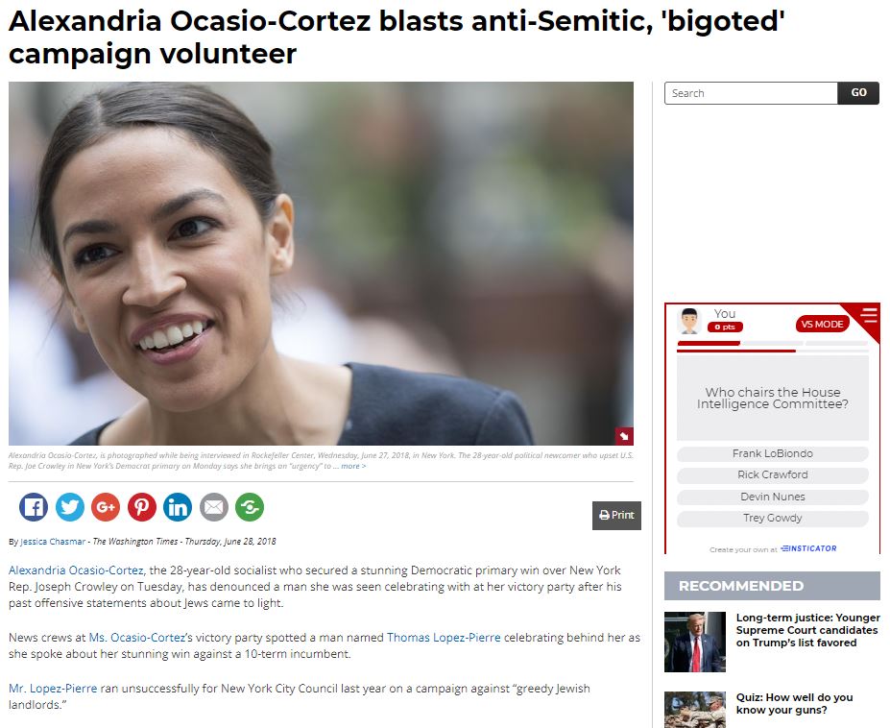Click the Google Plus share icon
Image resolution: width=890 pixels, height=728 pixels.
pyautogui.click(x=106, y=507)
